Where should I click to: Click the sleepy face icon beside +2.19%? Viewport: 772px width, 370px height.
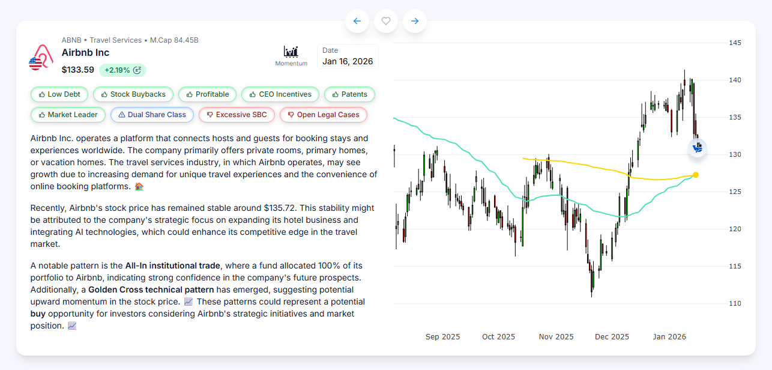coord(137,70)
